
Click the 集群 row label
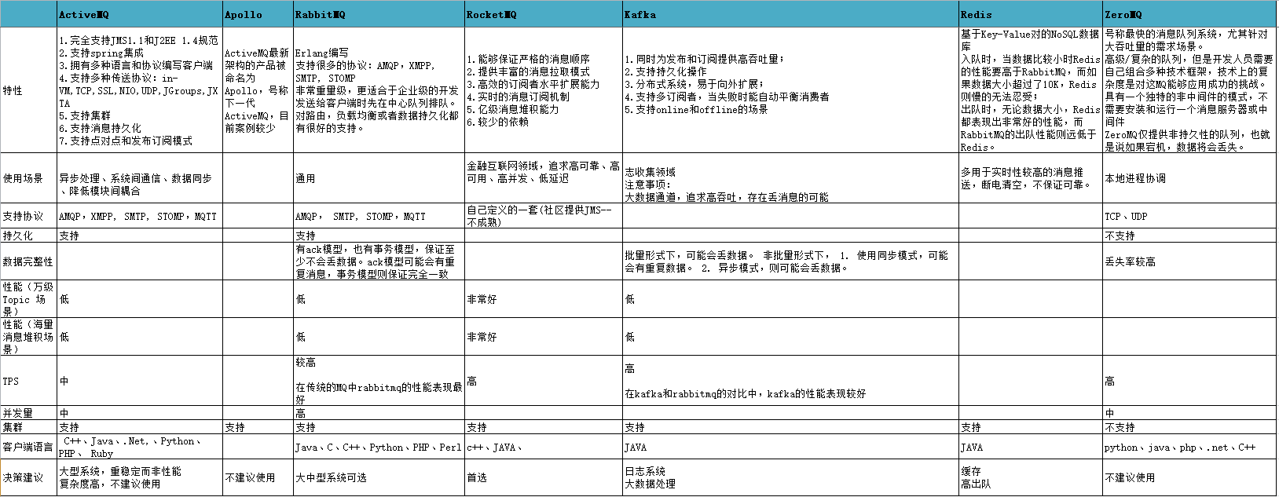tap(29, 427)
